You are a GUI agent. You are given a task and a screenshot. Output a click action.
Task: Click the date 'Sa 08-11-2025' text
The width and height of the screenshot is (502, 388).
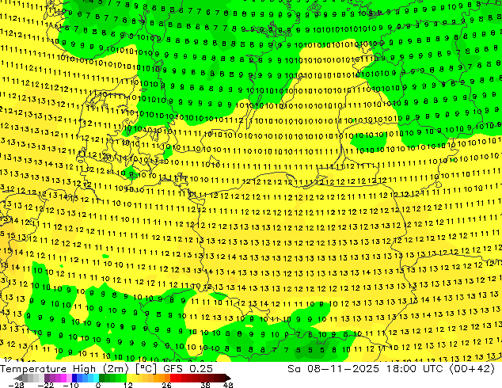tap(333, 369)
